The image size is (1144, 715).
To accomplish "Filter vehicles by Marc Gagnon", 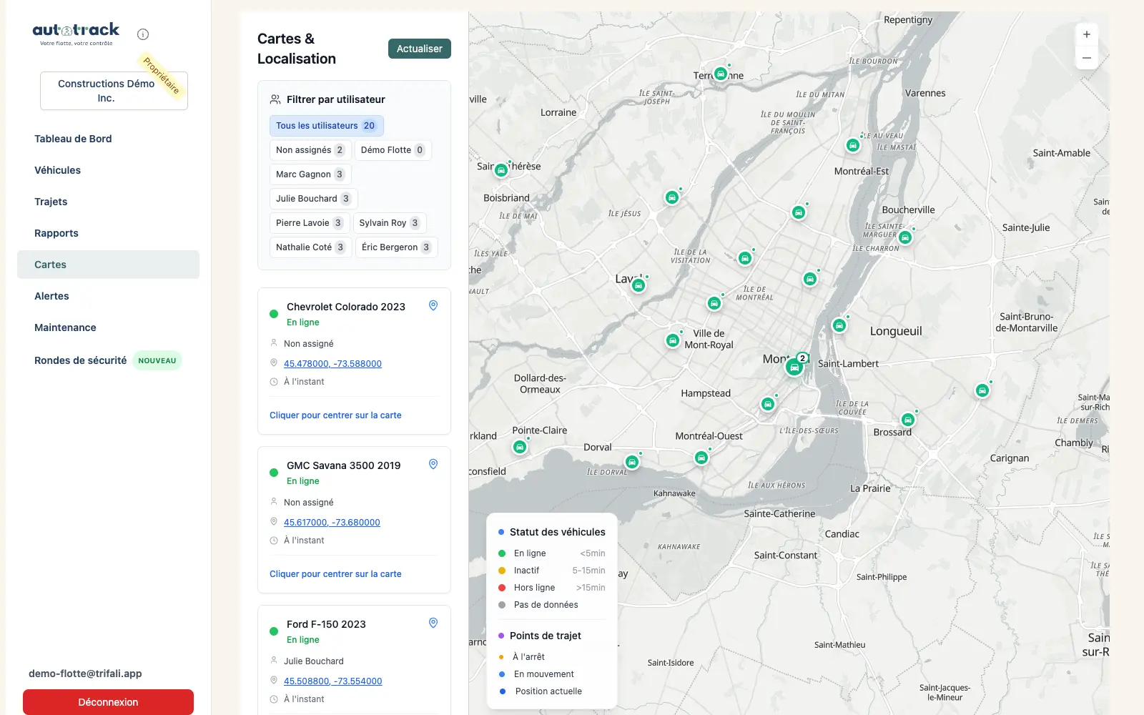I will click(310, 174).
